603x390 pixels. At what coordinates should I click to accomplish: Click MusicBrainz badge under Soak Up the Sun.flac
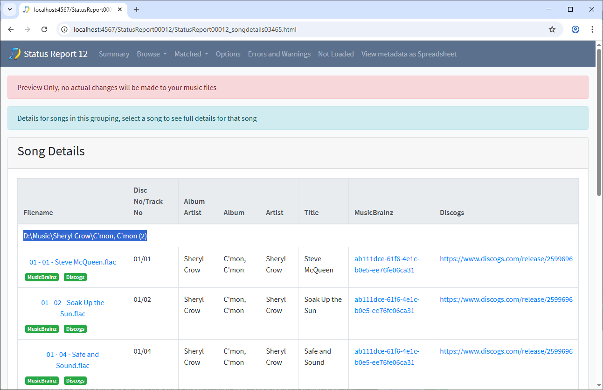pyautogui.click(x=42, y=329)
